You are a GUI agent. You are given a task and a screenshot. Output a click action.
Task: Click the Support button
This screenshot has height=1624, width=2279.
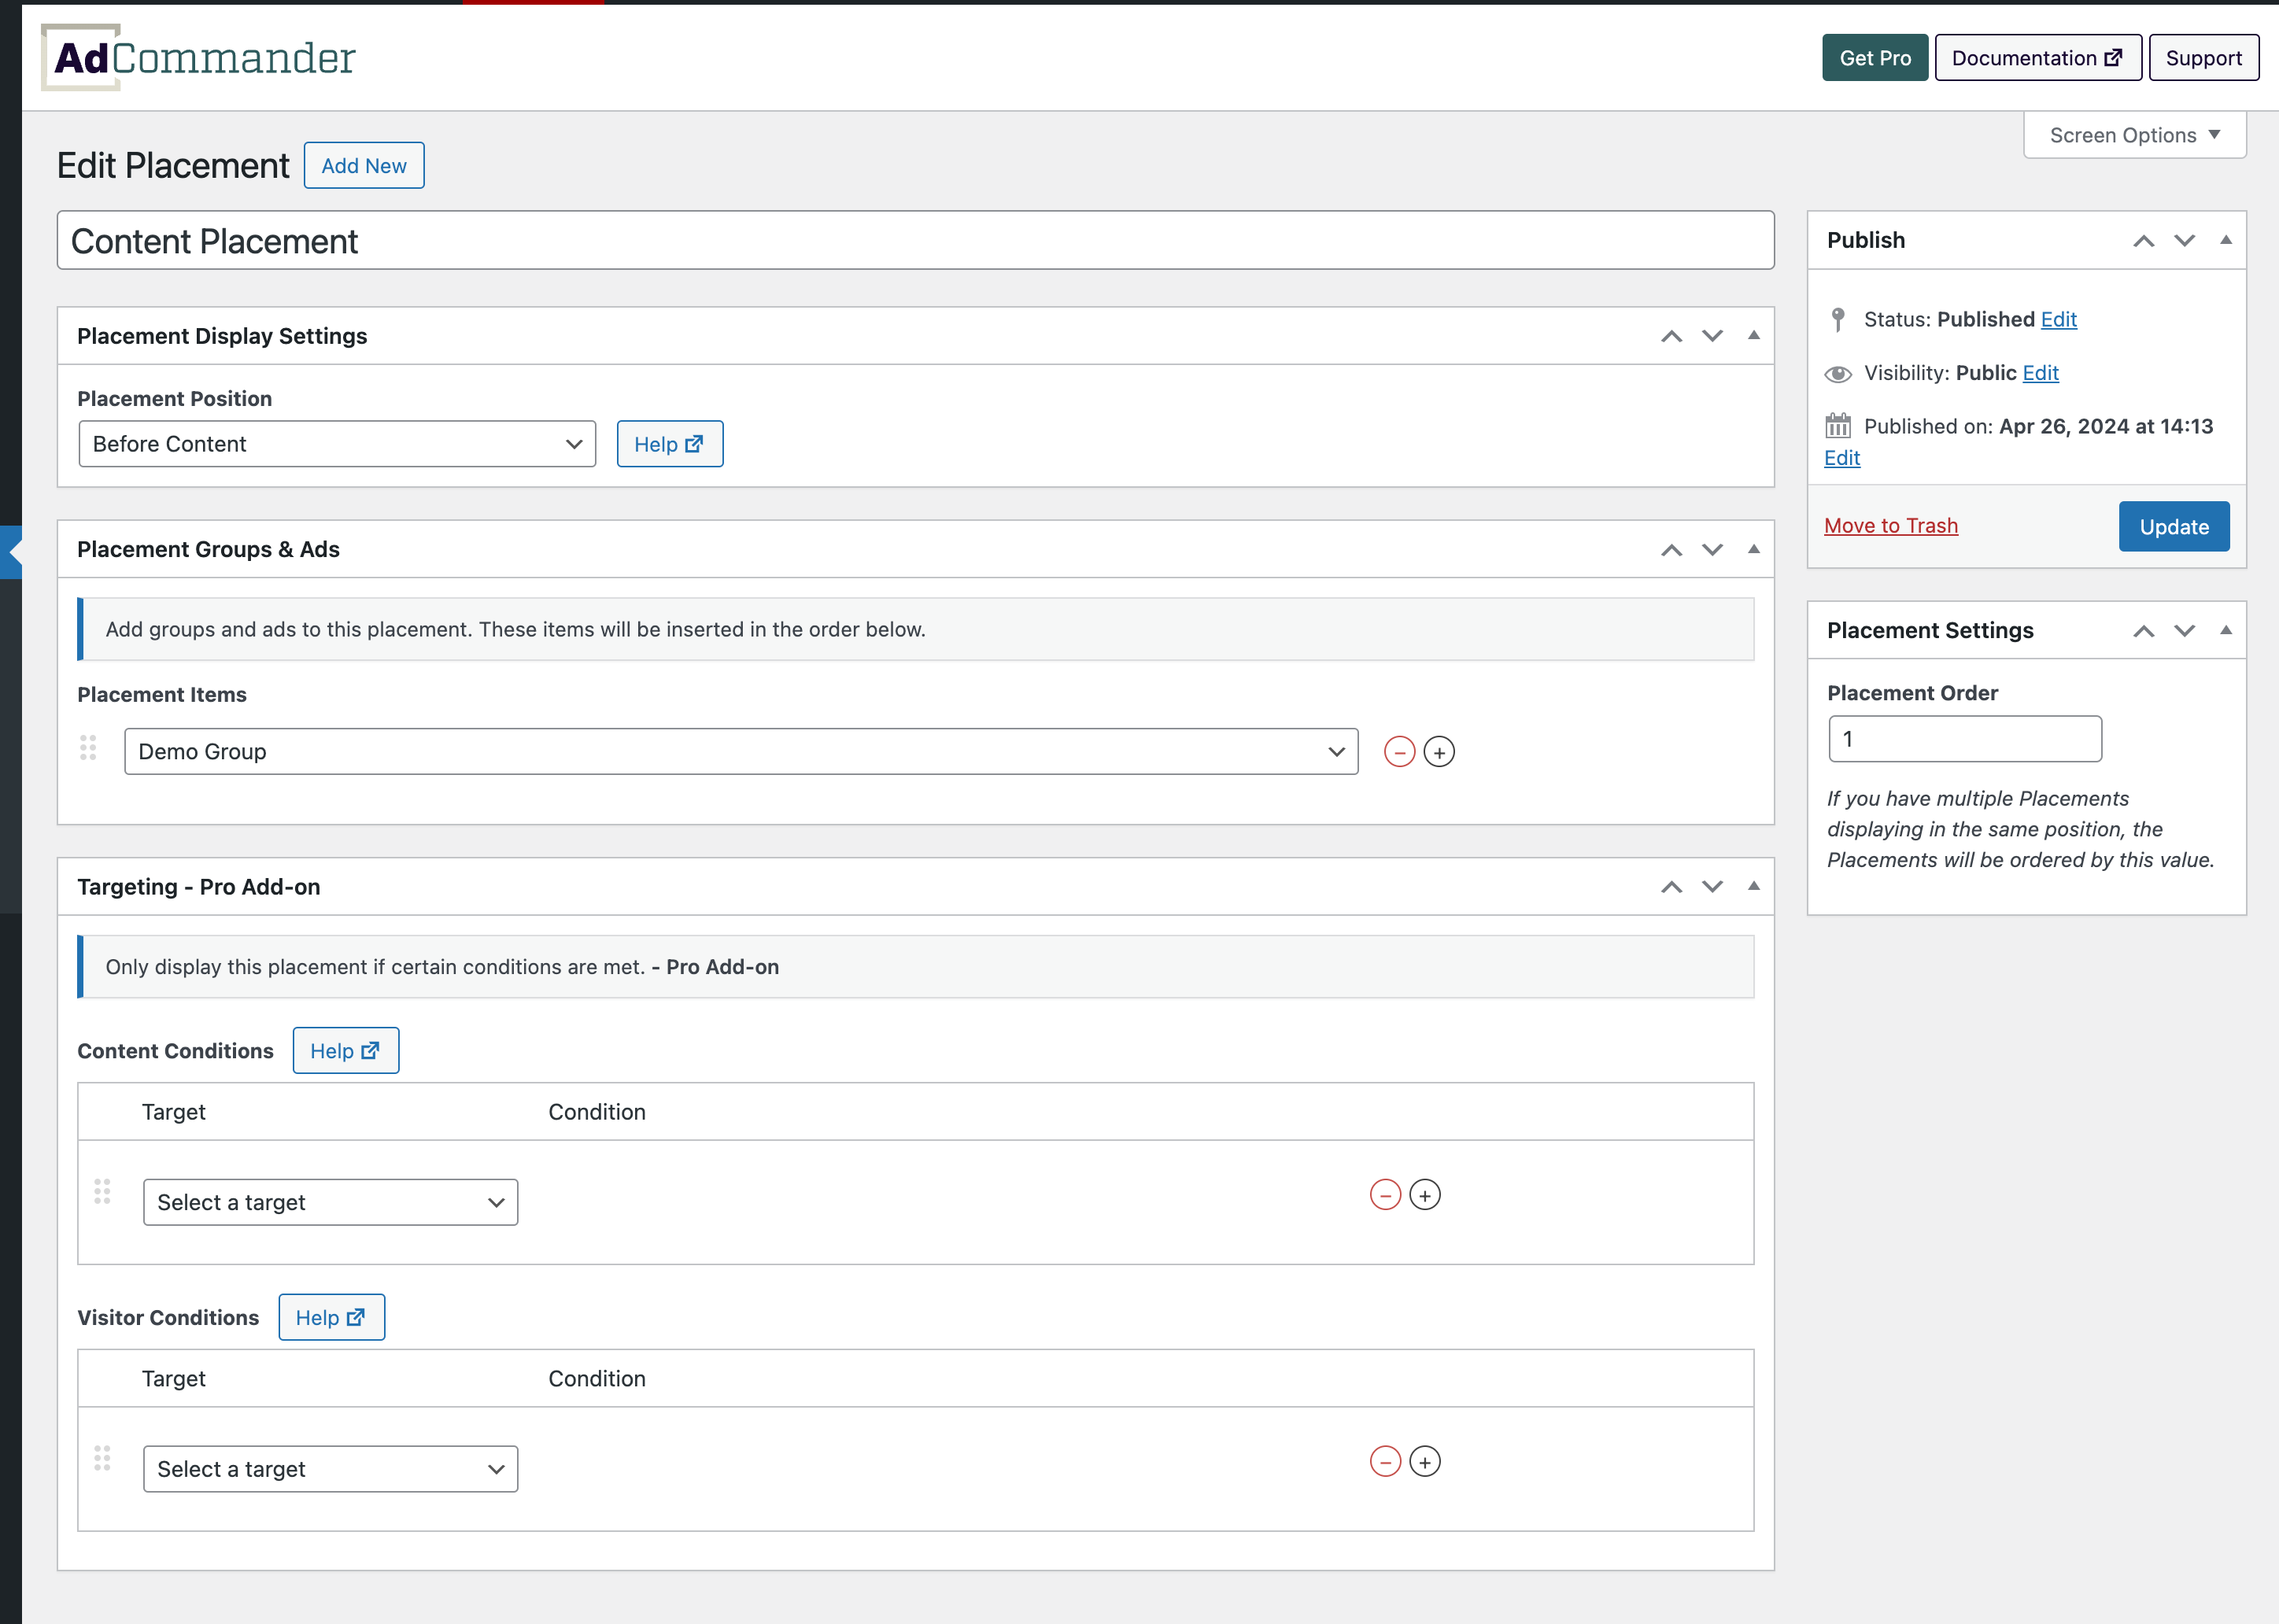(x=2203, y=58)
